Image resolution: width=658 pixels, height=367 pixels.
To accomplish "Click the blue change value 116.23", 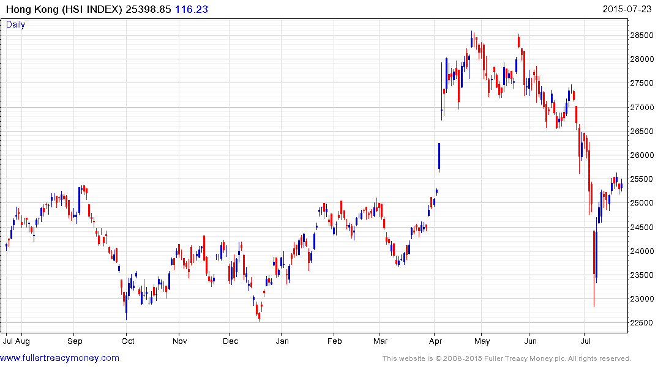I will (x=192, y=9).
